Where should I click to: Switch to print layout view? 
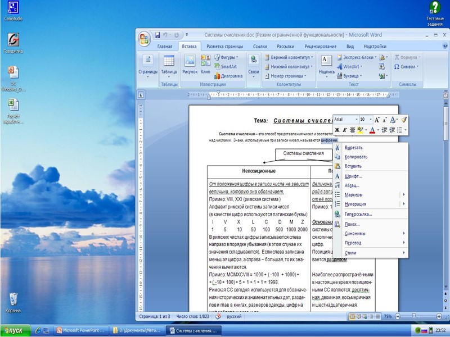(x=352, y=316)
